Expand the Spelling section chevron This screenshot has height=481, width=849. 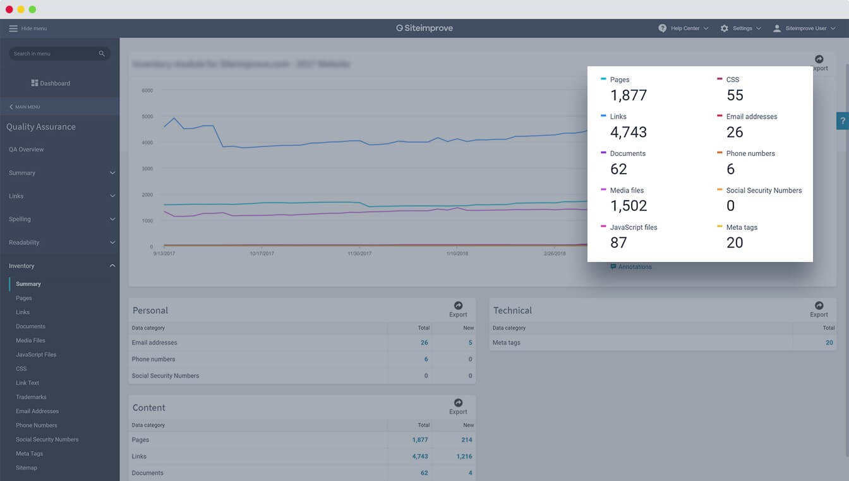click(x=112, y=219)
